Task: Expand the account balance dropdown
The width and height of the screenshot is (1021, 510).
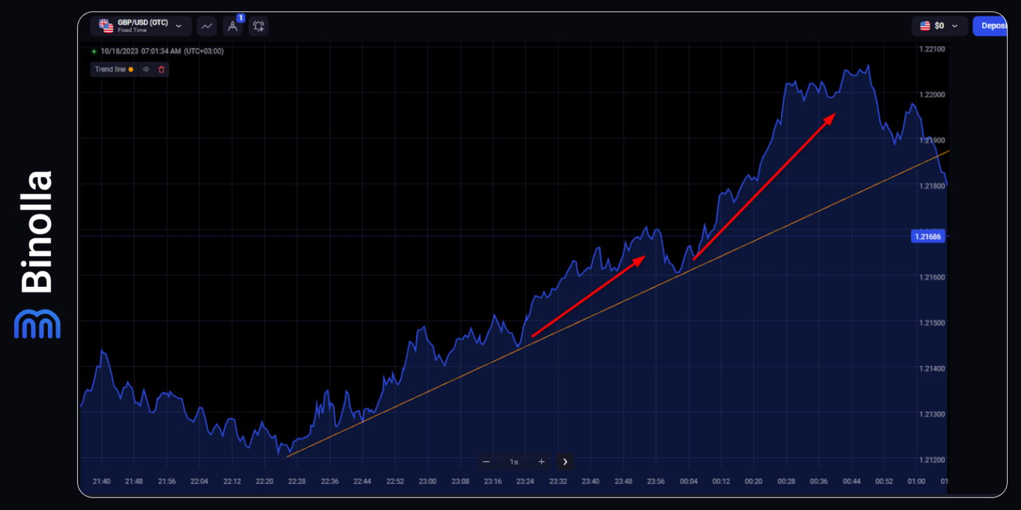Action: point(956,26)
